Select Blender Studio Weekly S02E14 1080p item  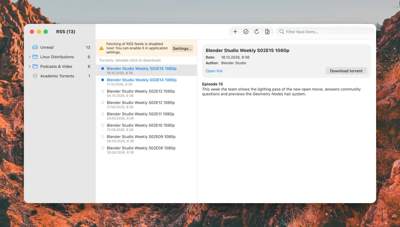click(147, 82)
